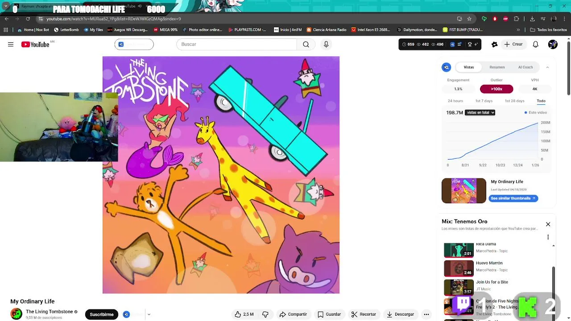The image size is (571, 321).
Task: Start voice search with the microphone
Action: click(326, 44)
